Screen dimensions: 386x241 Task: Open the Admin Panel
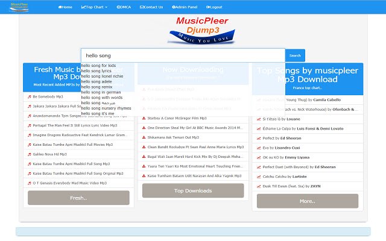tap(185, 7)
